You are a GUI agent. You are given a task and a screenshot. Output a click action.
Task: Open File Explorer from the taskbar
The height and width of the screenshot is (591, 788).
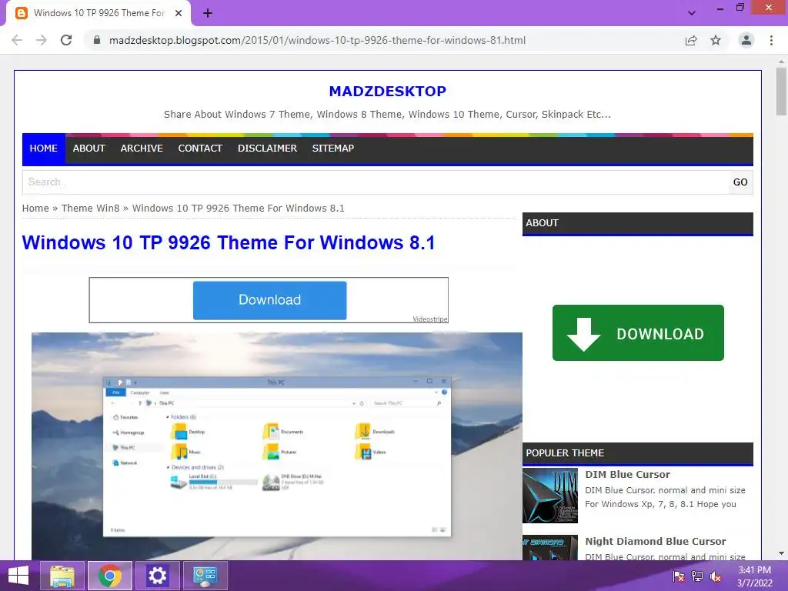[62, 576]
